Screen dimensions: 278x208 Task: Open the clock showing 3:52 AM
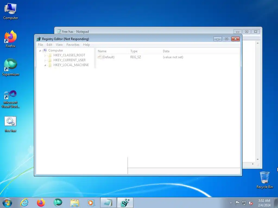[x=264, y=203]
